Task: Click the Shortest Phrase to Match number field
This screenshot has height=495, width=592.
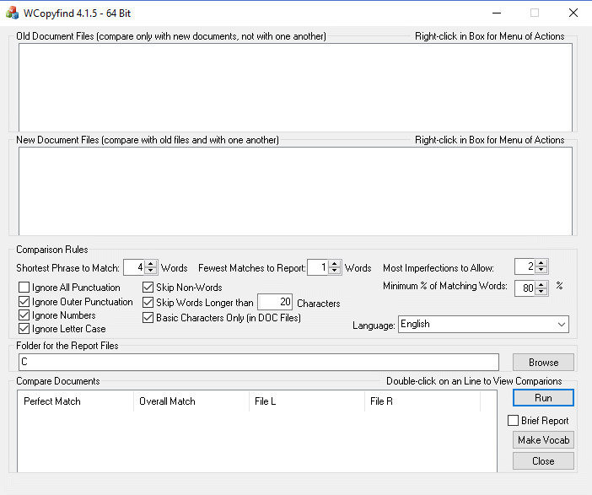Action: click(x=134, y=267)
